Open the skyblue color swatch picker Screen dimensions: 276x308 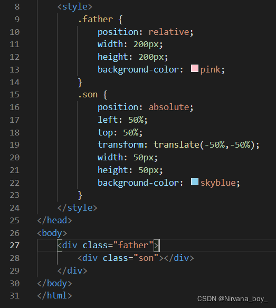click(195, 182)
